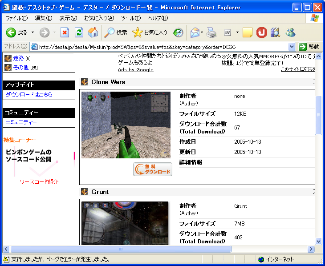Open the 編集(E) menu

44,18
